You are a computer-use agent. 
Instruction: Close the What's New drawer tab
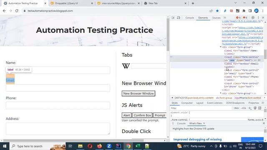[204, 123]
